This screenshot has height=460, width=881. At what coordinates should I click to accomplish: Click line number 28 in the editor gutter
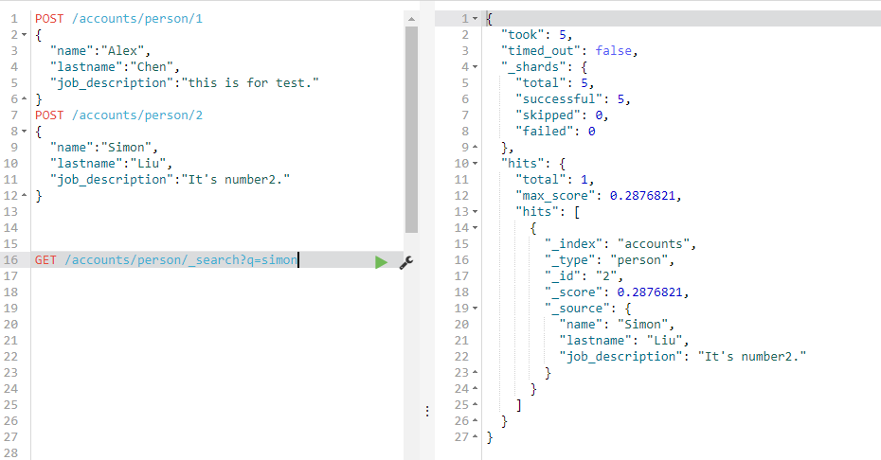[x=10, y=452]
